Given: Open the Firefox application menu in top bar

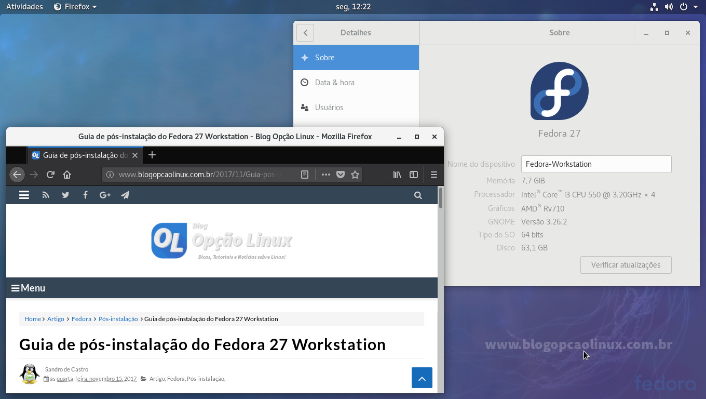Looking at the screenshot, I should tap(75, 7).
